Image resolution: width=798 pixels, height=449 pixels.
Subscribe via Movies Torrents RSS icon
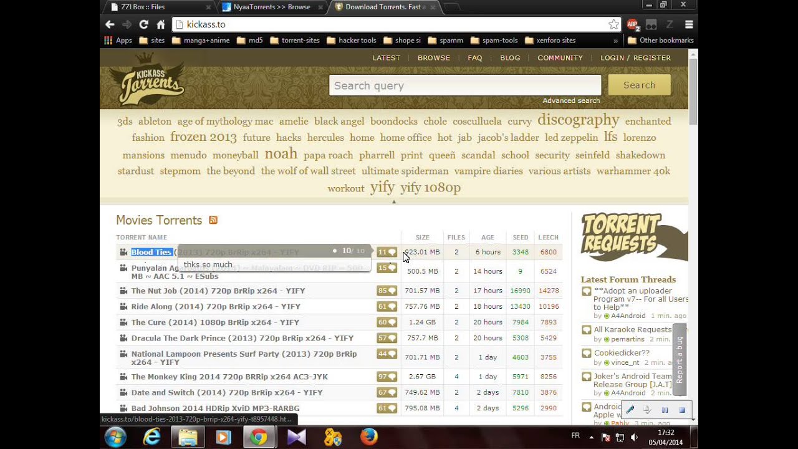[213, 220]
